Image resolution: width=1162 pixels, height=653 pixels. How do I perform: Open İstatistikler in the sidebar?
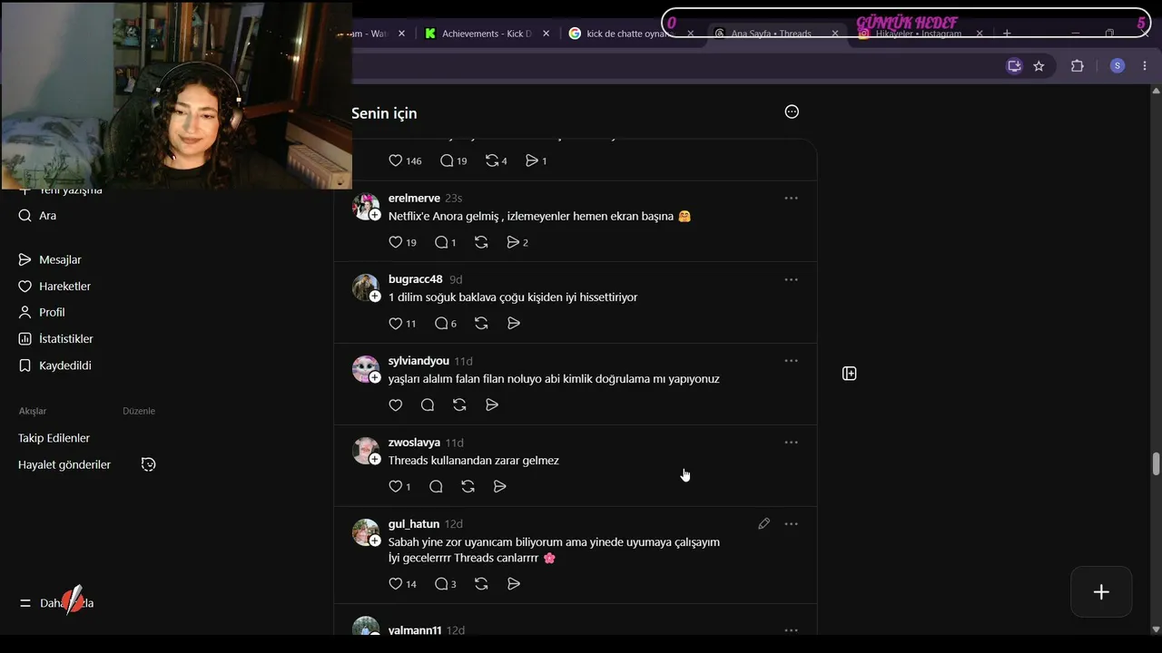click(55, 338)
